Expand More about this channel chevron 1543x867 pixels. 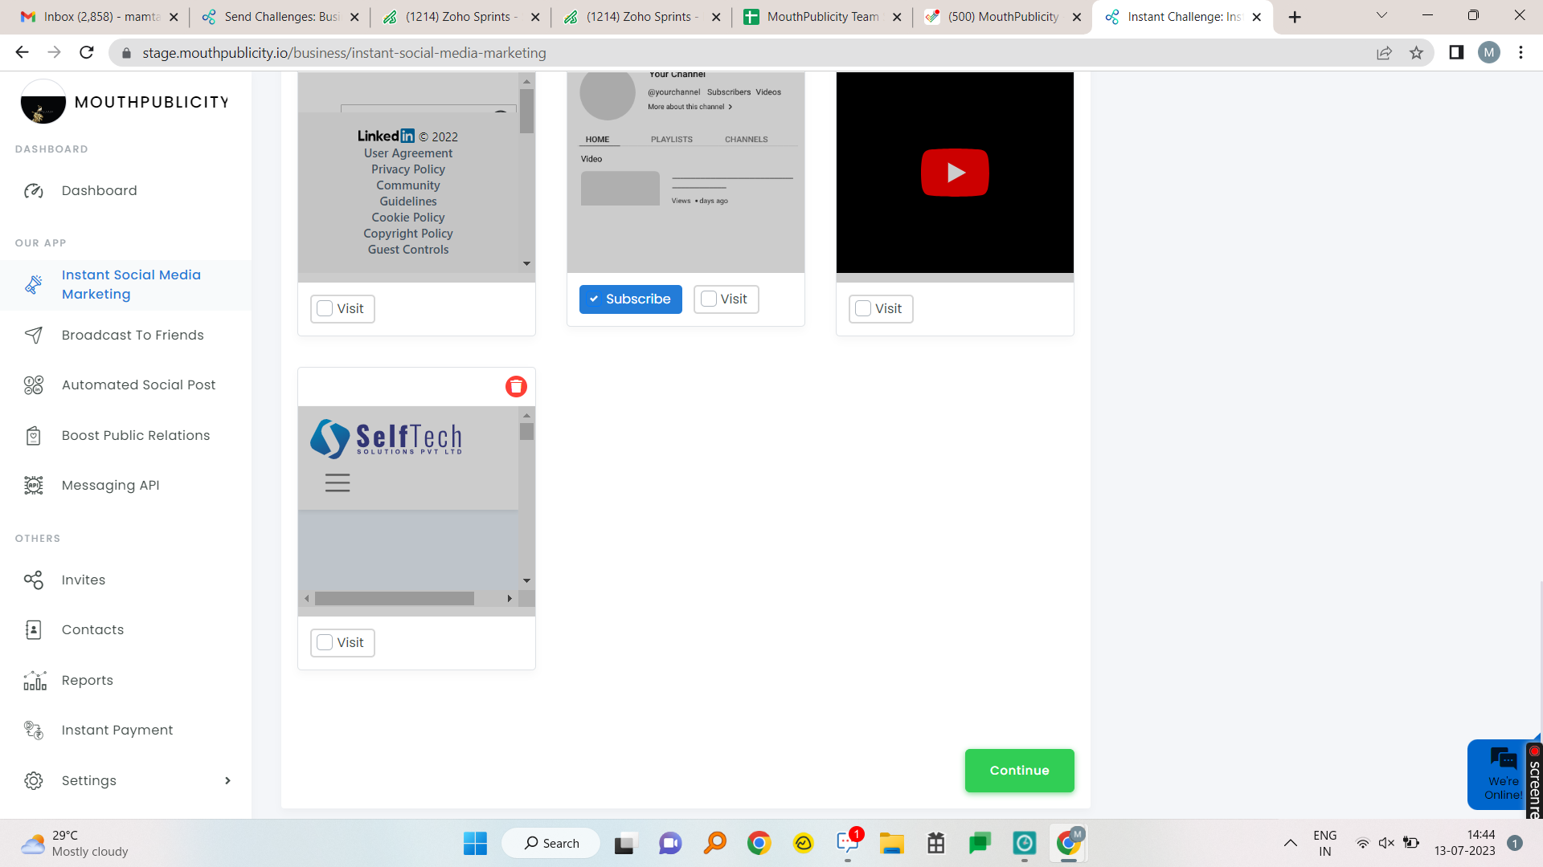[x=730, y=107]
